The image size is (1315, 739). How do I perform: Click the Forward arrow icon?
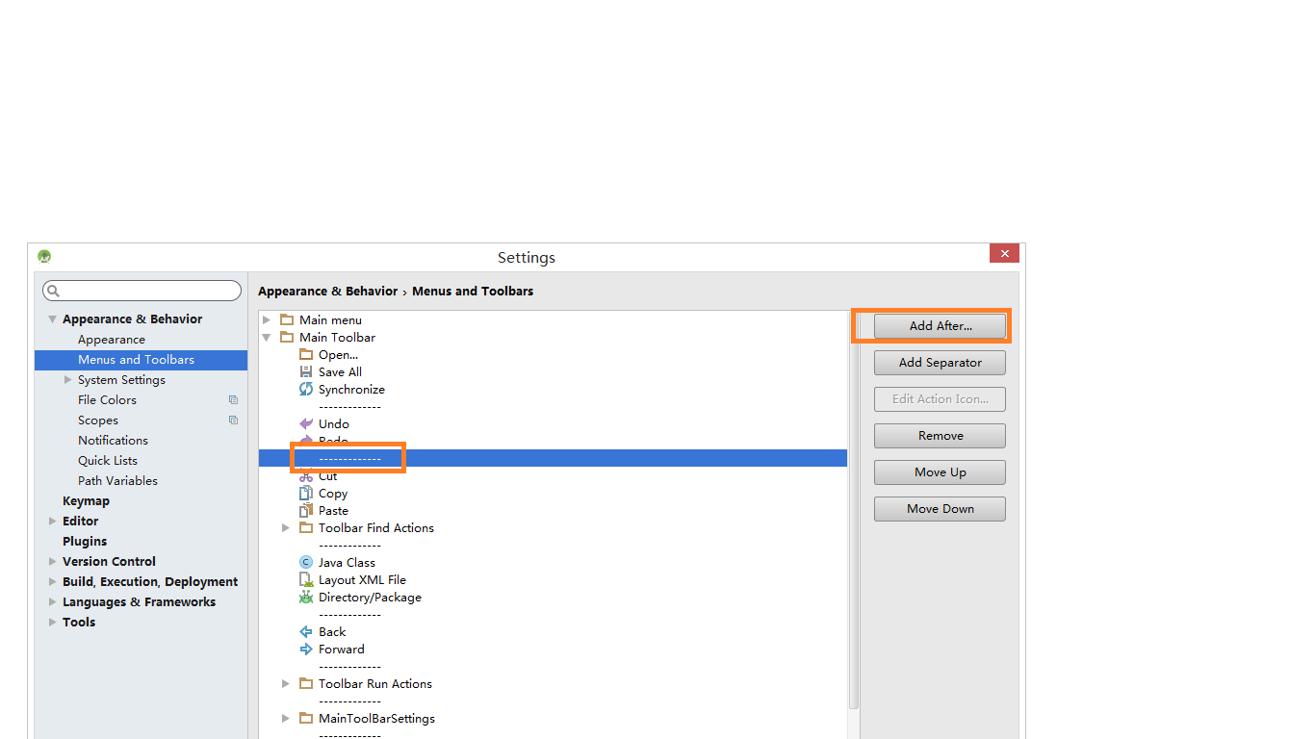306,649
